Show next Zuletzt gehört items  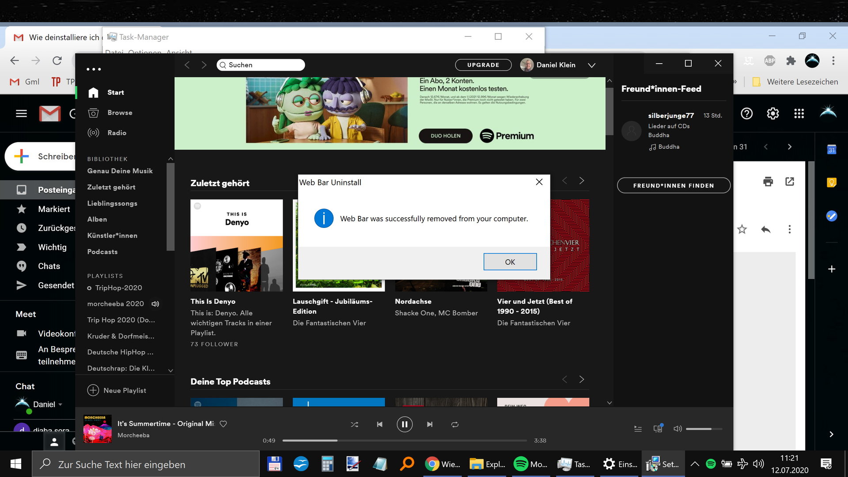pos(582,181)
